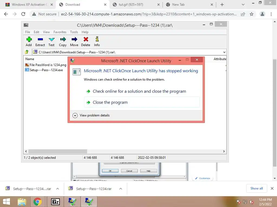Screen dimensions: 277x207
Task: Bookmark this page with the star icon
Action: pyautogui.click(x=252, y=14)
